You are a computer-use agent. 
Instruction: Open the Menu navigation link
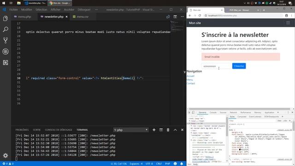(189, 80)
